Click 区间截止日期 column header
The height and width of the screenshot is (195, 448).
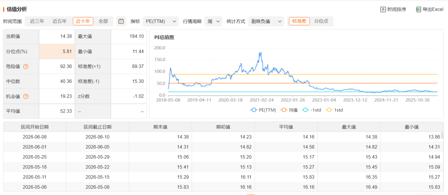[x=97, y=127]
